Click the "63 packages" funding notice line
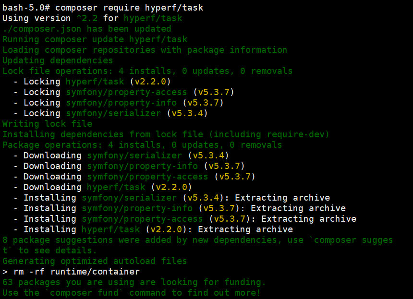413x299 pixels. (x=134, y=282)
